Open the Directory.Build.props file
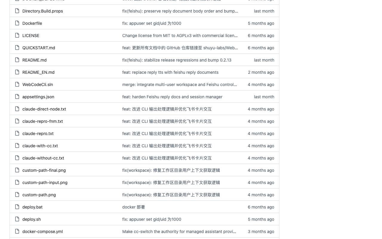382x239 pixels. 43,11
